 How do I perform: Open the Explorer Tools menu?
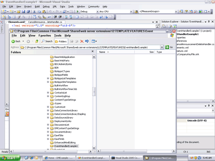point(58,36)
